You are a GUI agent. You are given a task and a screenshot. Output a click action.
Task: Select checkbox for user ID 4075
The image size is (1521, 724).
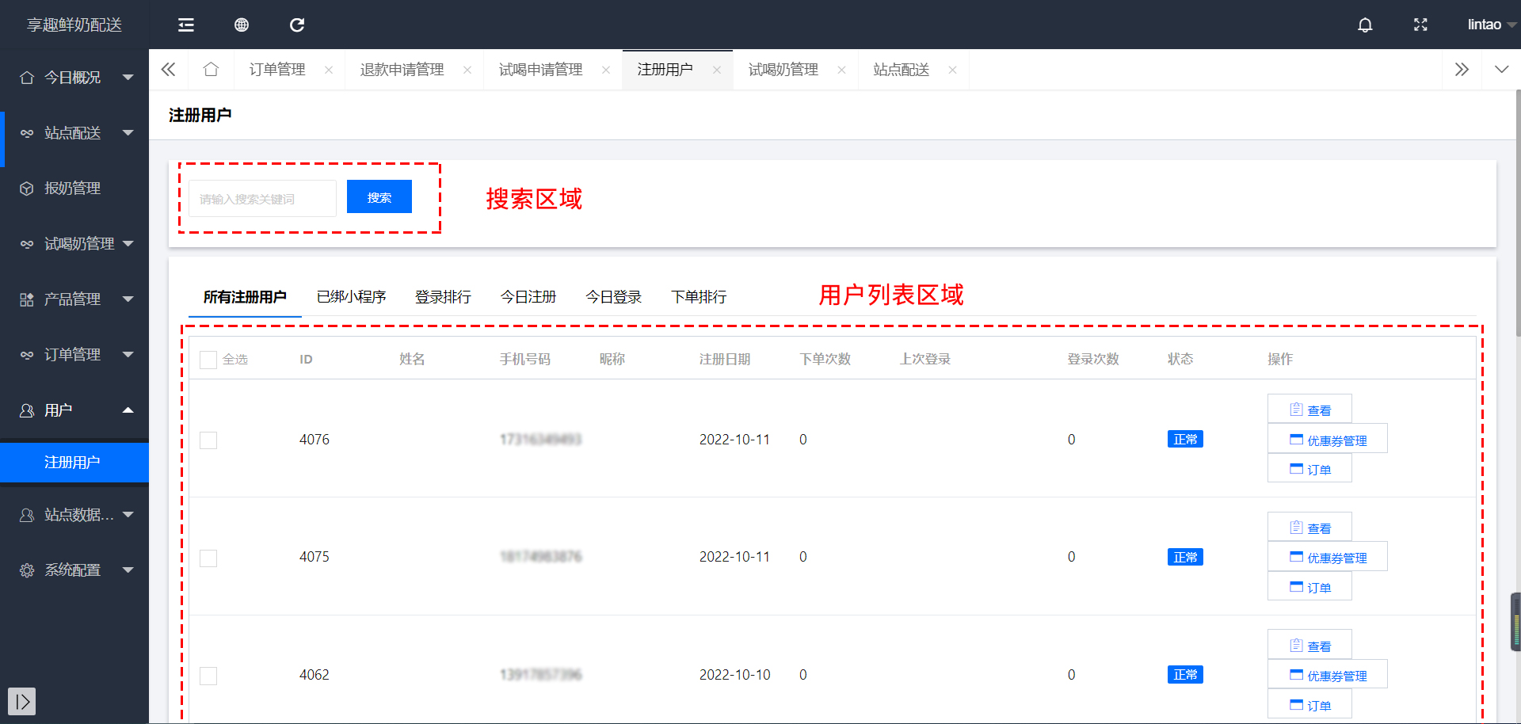pyautogui.click(x=208, y=558)
